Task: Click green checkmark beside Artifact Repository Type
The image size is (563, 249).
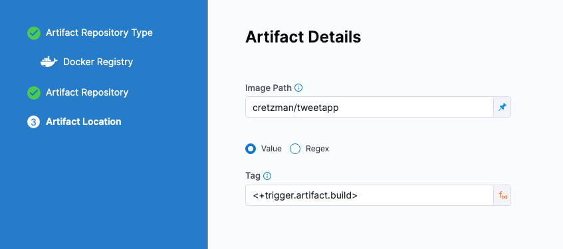Action: click(34, 33)
